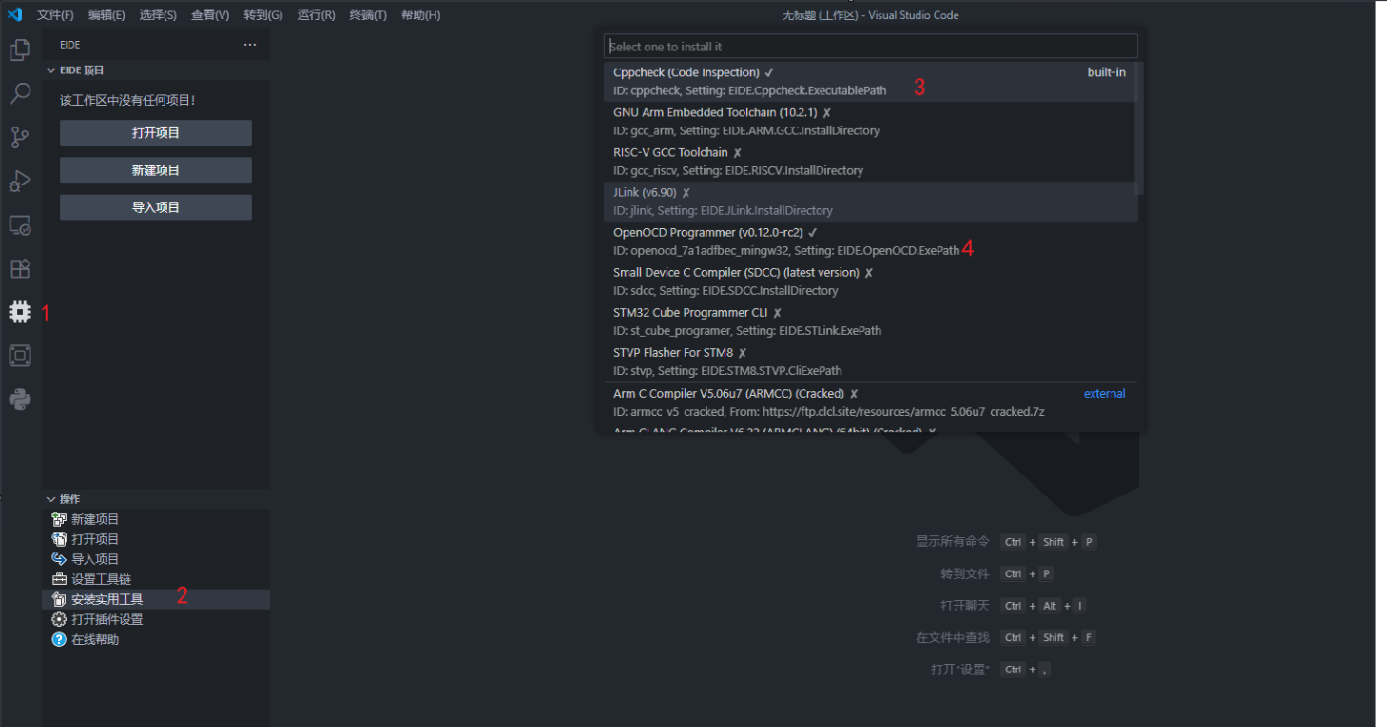1387x727 pixels.
Task: Choose GNU Arm Embedded Toolchain (10.2.1)
Action: click(871, 122)
